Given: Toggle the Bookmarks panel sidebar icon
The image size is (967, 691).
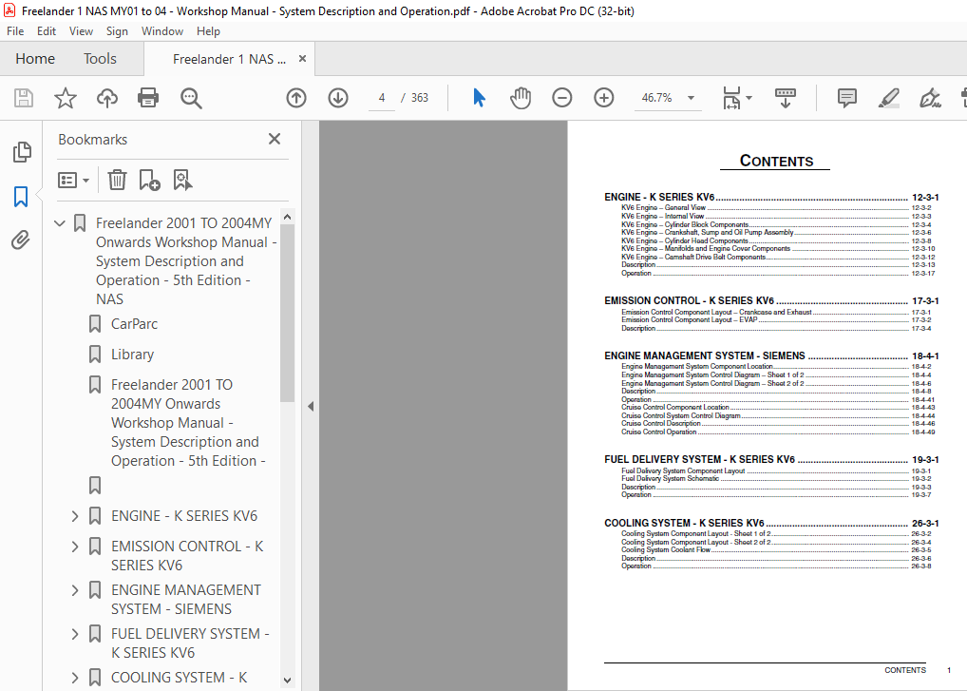Looking at the screenshot, I should click(21, 197).
